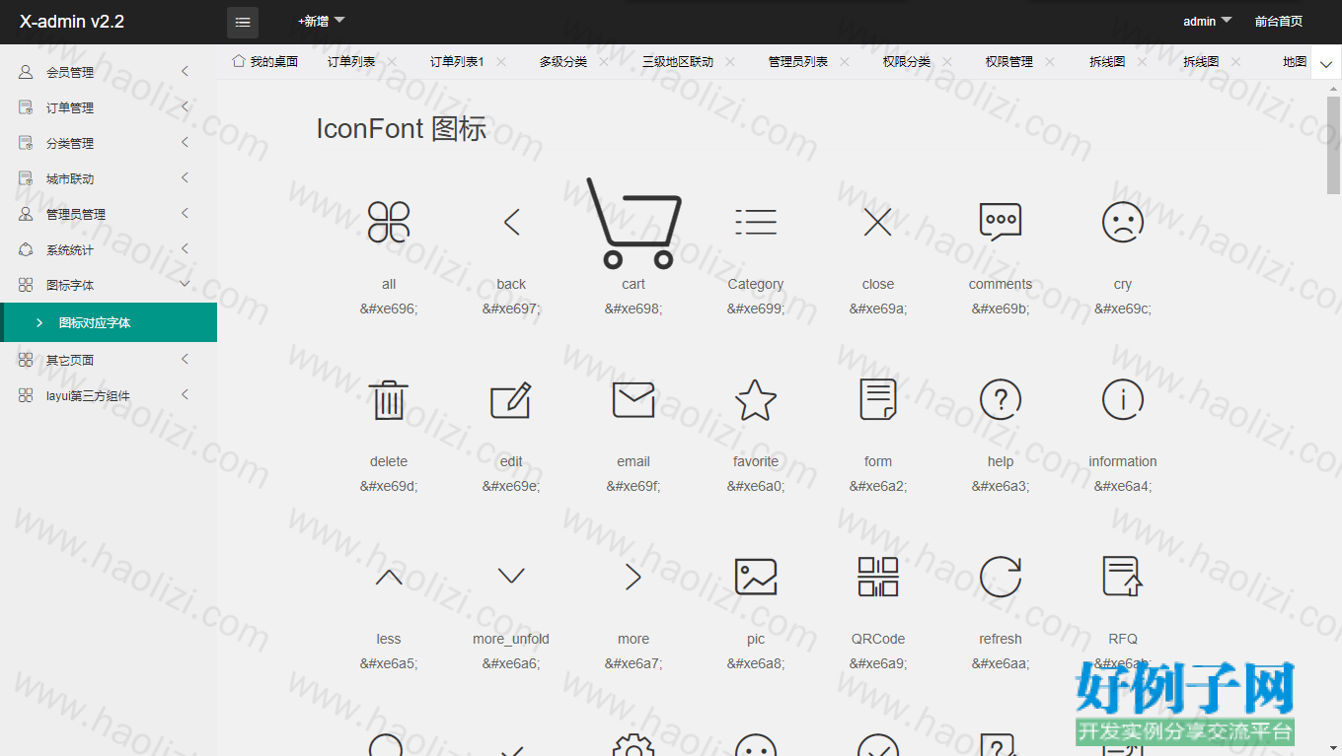Click the 'all' four-leaf icon

(x=389, y=222)
